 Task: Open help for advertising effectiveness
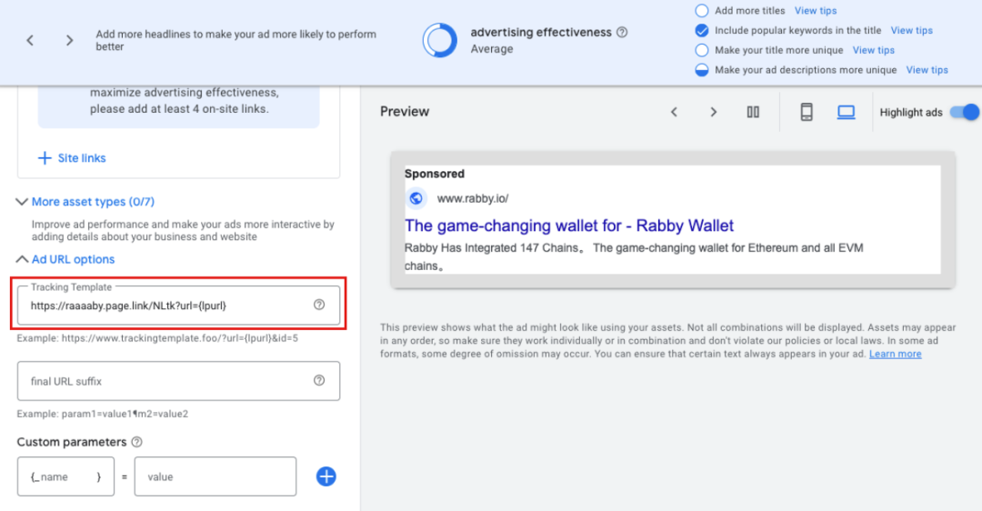pyautogui.click(x=622, y=33)
